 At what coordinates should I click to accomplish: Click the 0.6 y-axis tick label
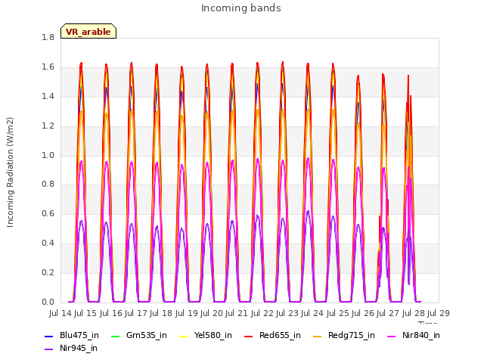(48, 213)
